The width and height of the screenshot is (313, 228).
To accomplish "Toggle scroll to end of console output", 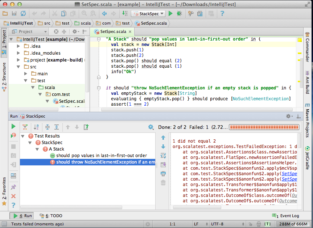I will click(x=163, y=165).
